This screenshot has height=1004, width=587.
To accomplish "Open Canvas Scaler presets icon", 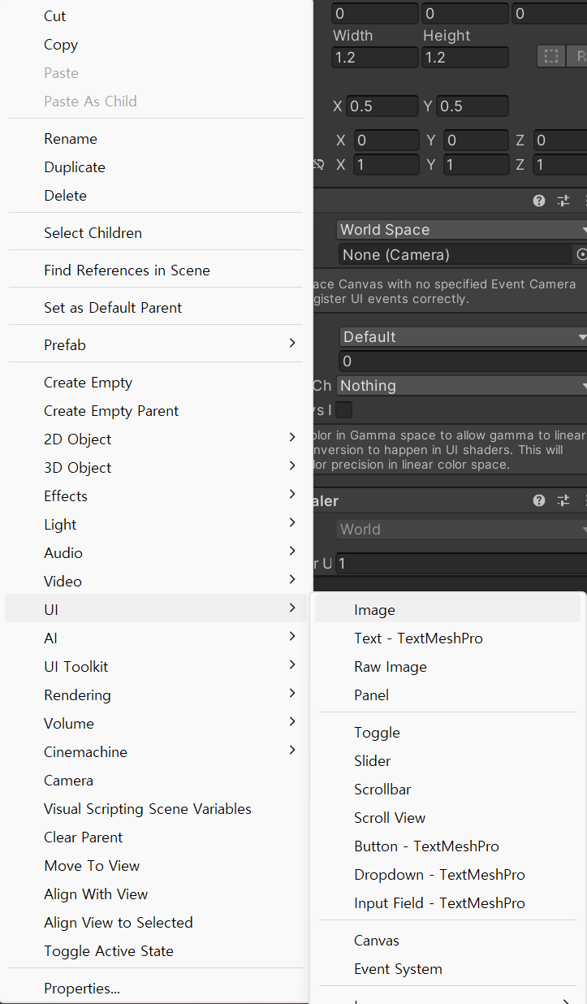I will pos(563,500).
